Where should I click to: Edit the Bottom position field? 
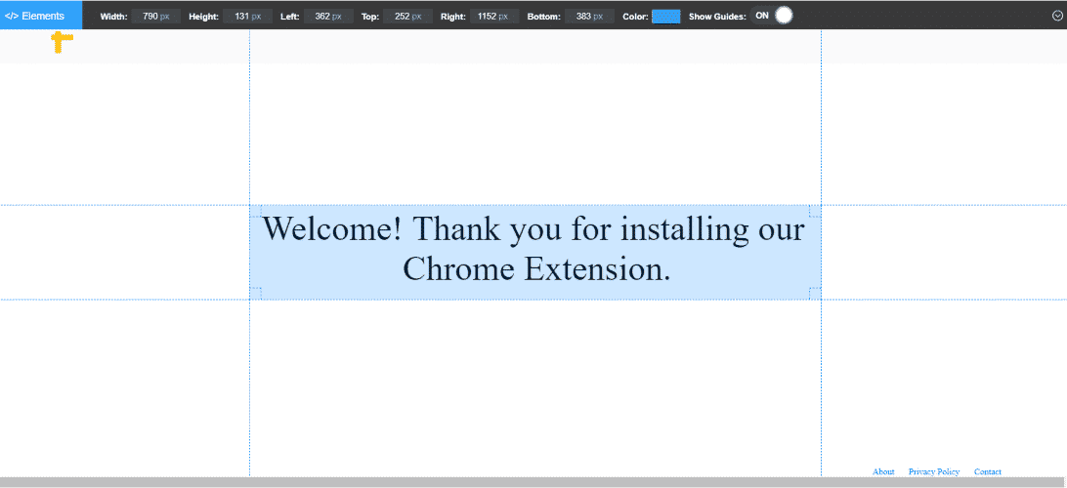pyautogui.click(x=589, y=17)
